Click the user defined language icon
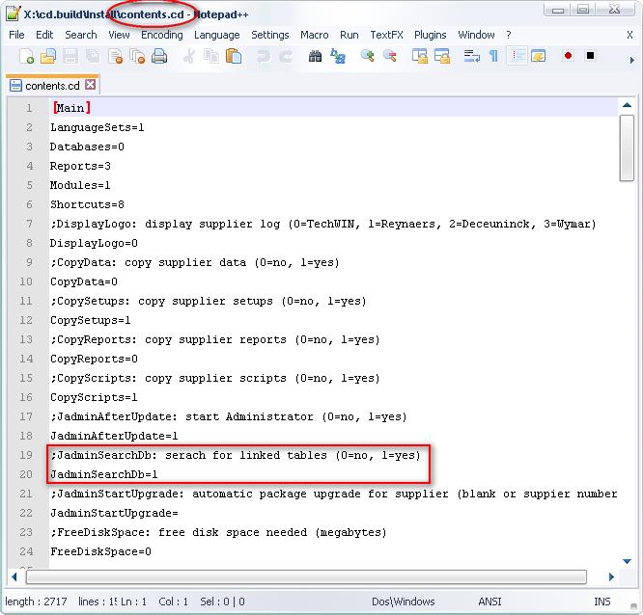Viewport: 643px width, 615px height. (538, 56)
